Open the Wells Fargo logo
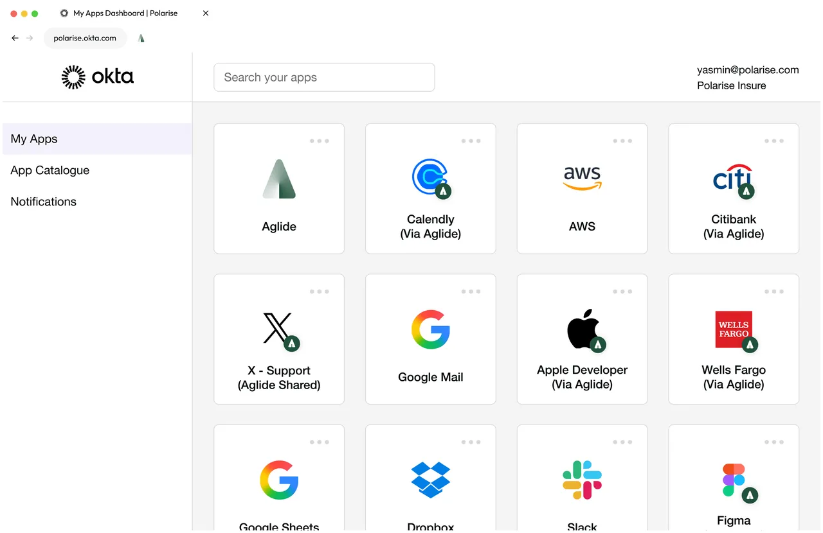 coord(734,329)
